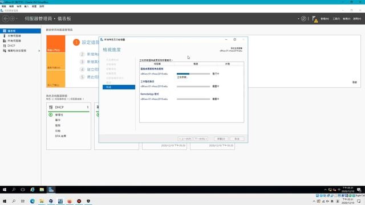Click the All Servers icon in sidebar

(5, 40)
